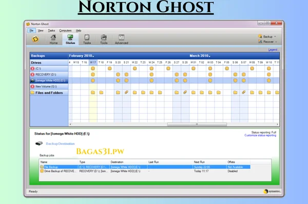Click the Backup Destination link
The image size is (308, 204).
[x=60, y=143]
